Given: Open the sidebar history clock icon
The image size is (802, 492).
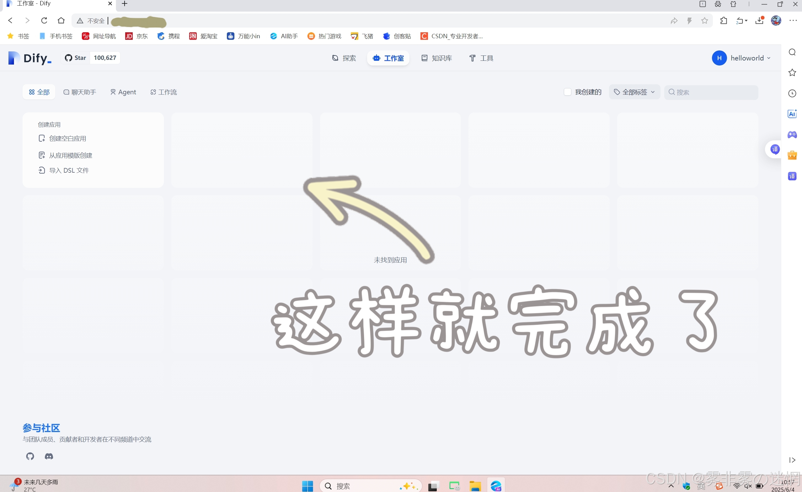Looking at the screenshot, I should pyautogui.click(x=792, y=93).
